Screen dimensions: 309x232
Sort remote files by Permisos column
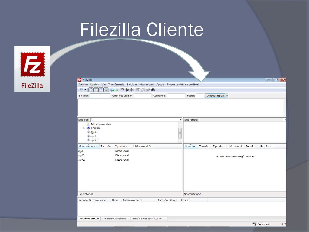point(251,147)
